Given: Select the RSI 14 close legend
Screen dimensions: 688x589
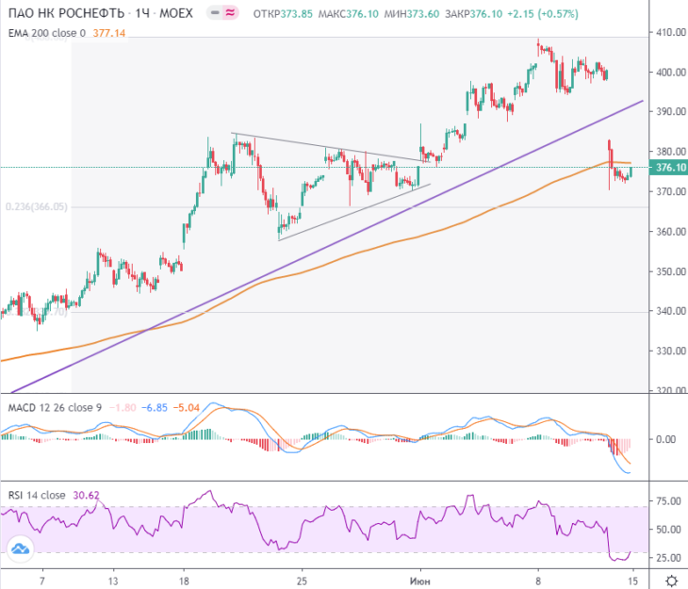Looking at the screenshot, I should click(x=37, y=496).
